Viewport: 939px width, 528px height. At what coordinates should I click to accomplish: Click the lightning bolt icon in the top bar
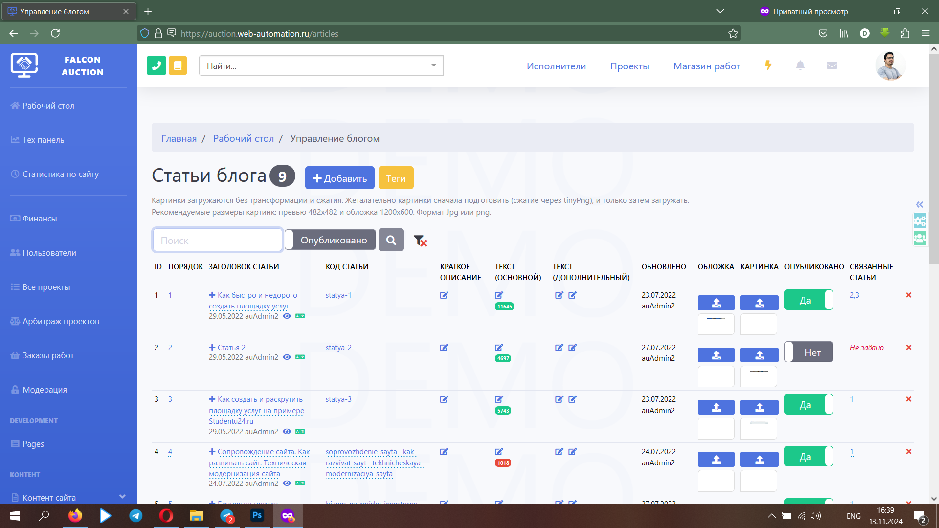click(x=768, y=65)
